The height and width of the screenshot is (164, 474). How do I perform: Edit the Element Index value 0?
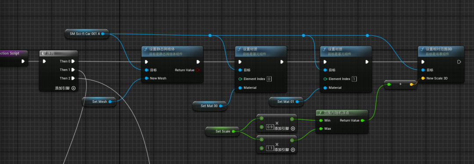pos(269,79)
